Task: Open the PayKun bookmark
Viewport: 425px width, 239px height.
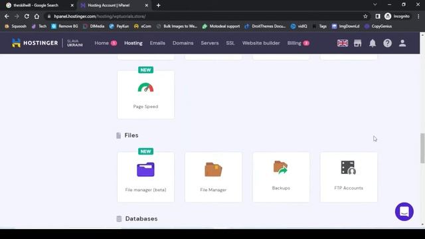Action: (x=119, y=27)
